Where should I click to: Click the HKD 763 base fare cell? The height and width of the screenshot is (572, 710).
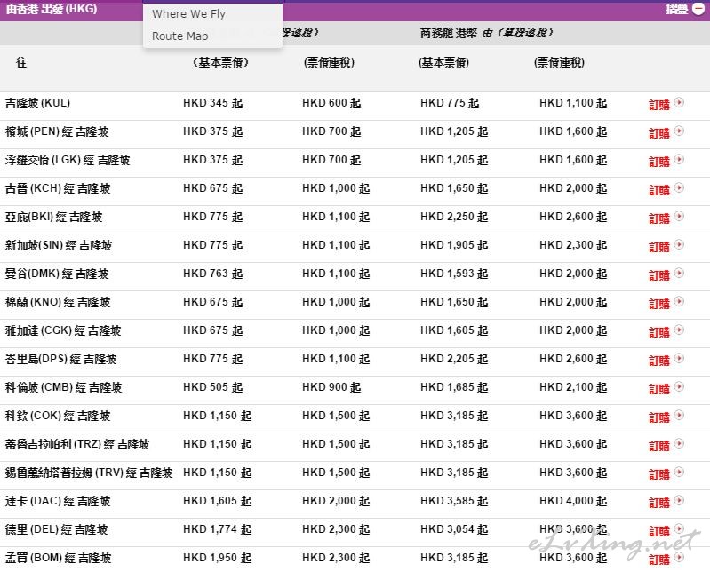click(x=212, y=274)
